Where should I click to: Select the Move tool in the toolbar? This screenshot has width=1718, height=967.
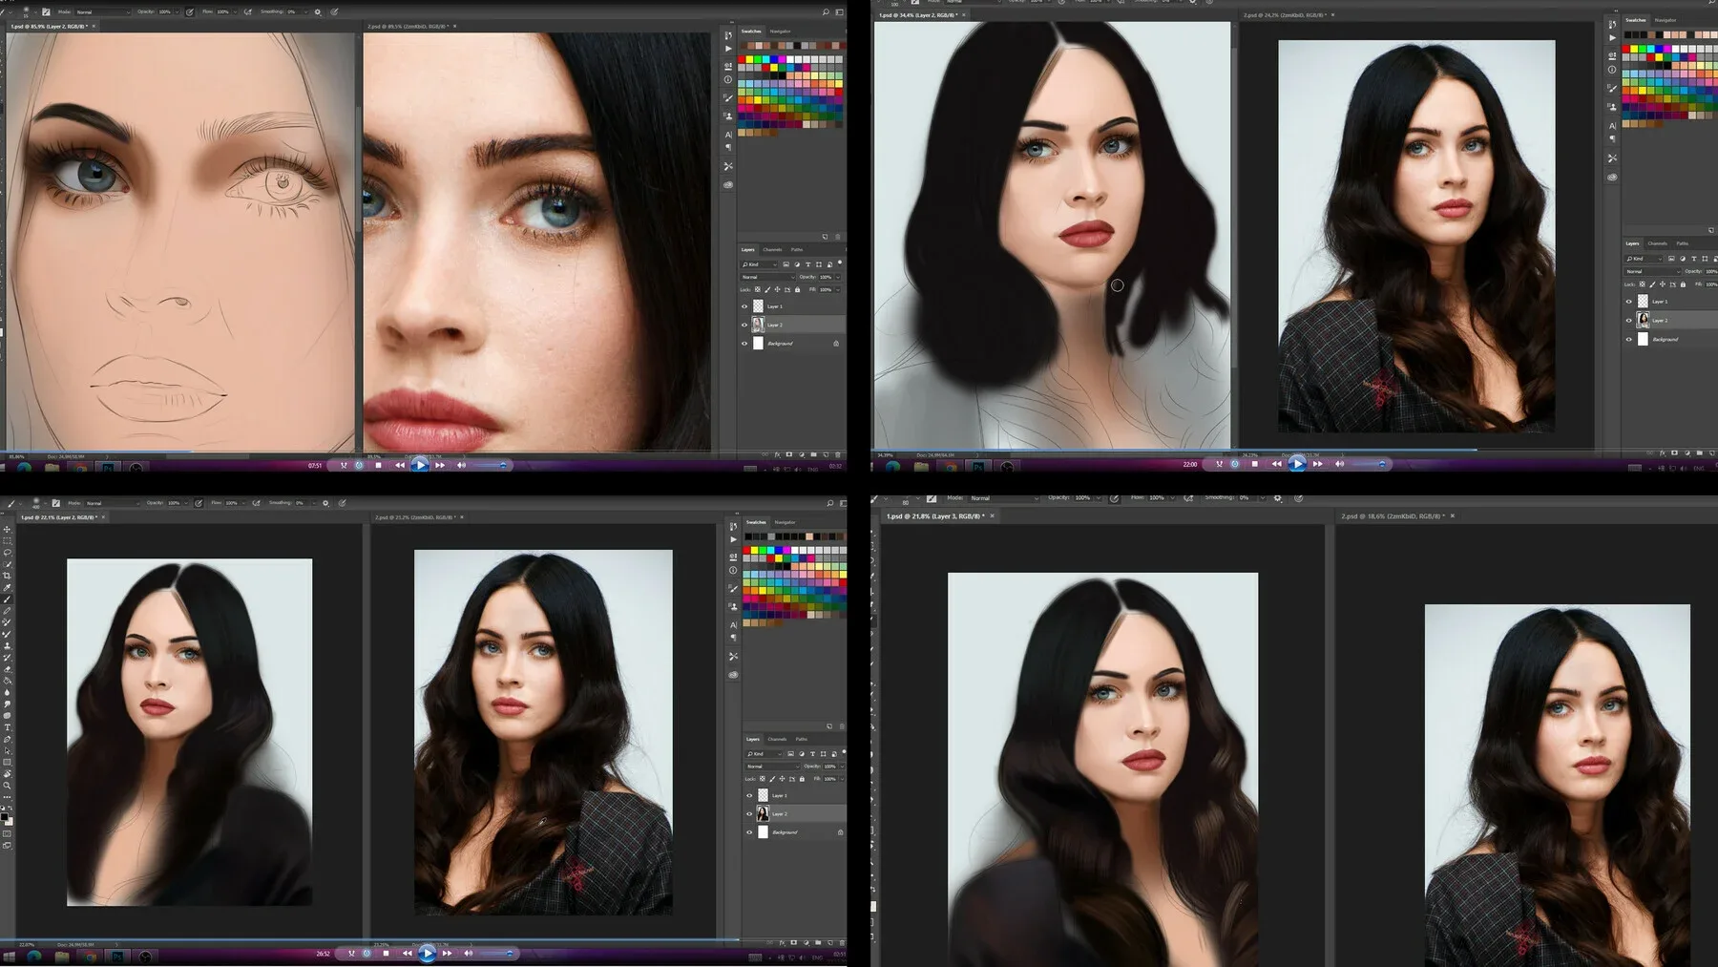(9, 531)
